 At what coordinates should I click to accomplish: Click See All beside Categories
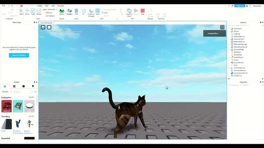point(31,97)
